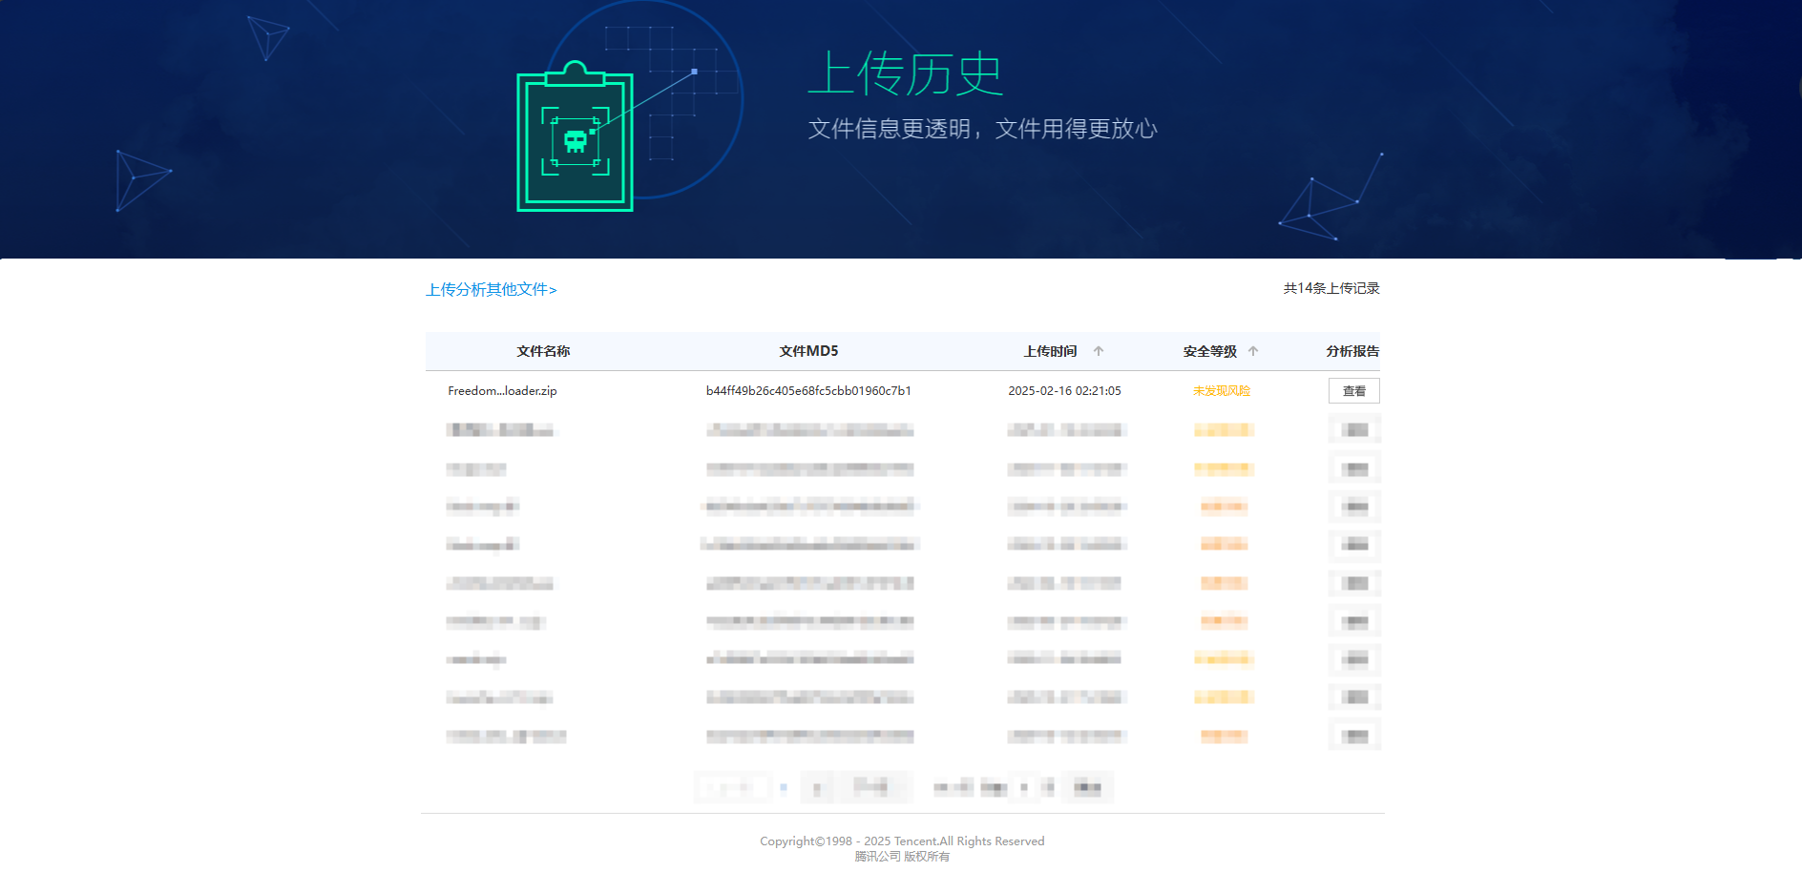This screenshot has height=872, width=1802.
Task: Sort by the 安全等级 header text
Action: (1209, 351)
